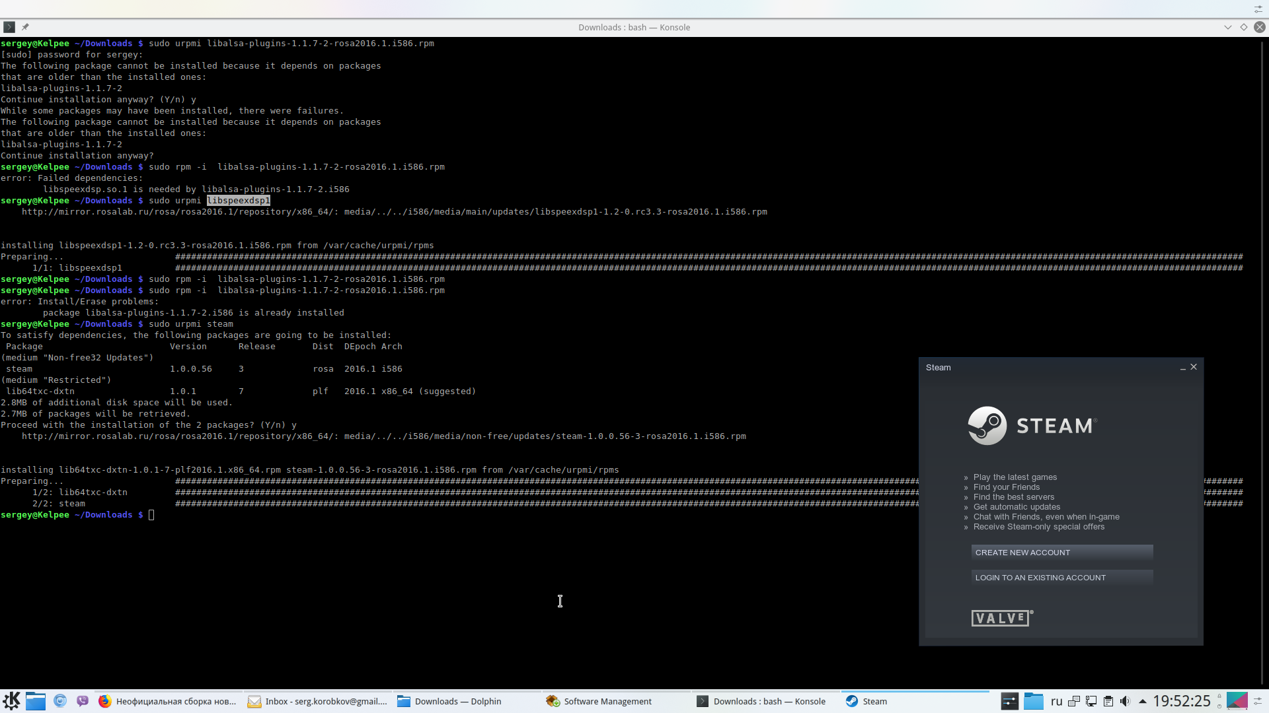
Task: Open the Chromium browser launcher icon
Action: click(x=60, y=701)
